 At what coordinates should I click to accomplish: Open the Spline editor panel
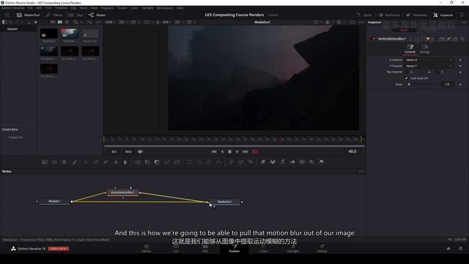363,15
